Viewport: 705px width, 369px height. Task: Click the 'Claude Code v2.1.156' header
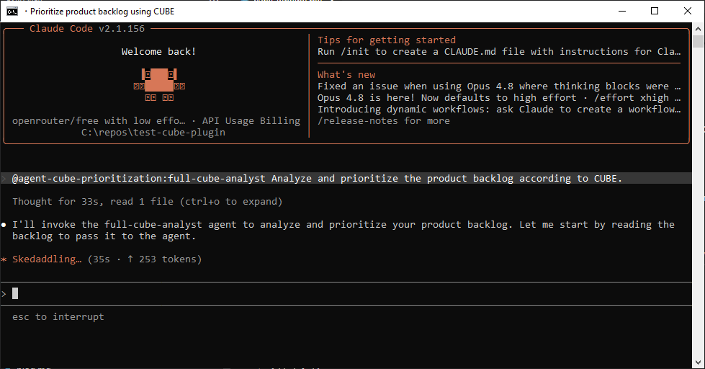(87, 29)
